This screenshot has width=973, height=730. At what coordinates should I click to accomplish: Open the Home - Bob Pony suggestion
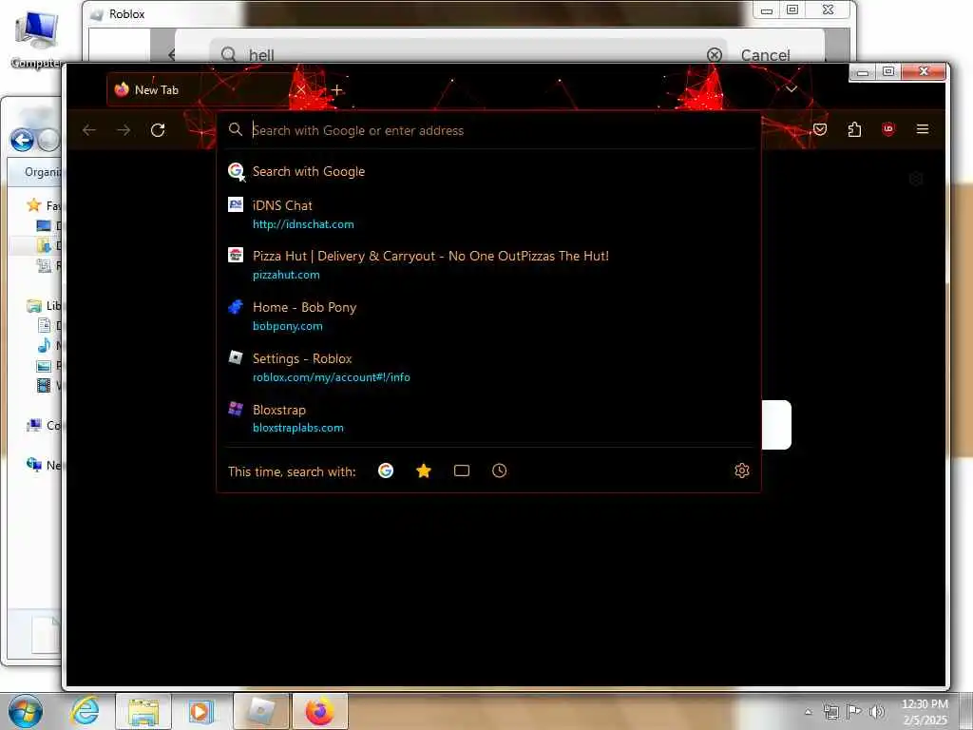[488, 316]
